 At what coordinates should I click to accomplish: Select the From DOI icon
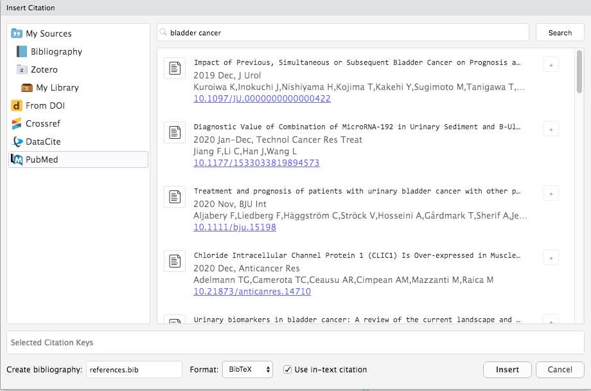pyautogui.click(x=17, y=105)
